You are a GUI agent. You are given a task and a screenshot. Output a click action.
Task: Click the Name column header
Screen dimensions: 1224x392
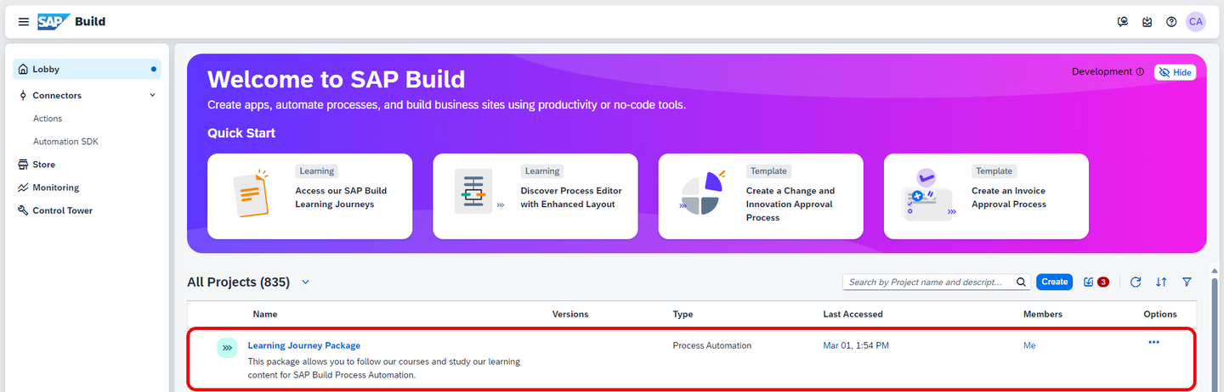click(265, 314)
